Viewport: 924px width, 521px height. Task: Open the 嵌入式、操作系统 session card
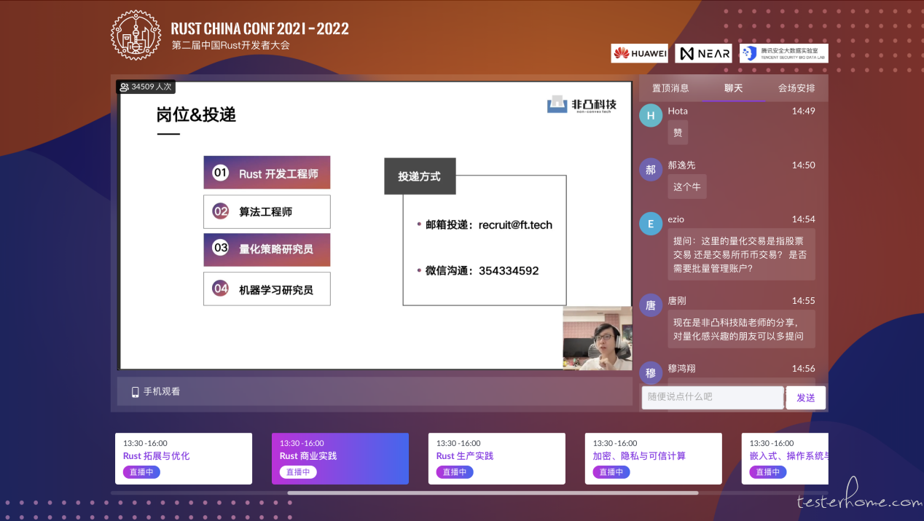pos(785,458)
